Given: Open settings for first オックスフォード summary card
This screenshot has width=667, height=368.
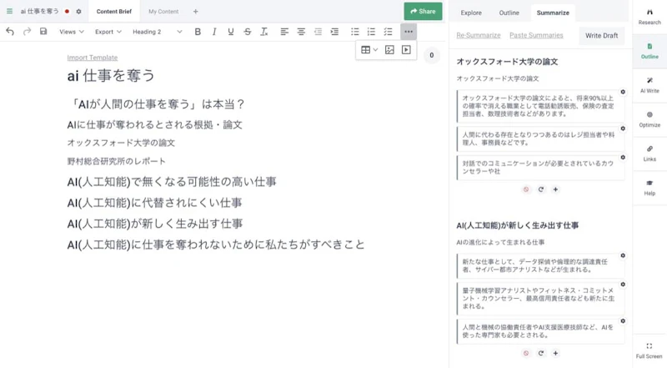Looking at the screenshot, I should coord(623,92).
